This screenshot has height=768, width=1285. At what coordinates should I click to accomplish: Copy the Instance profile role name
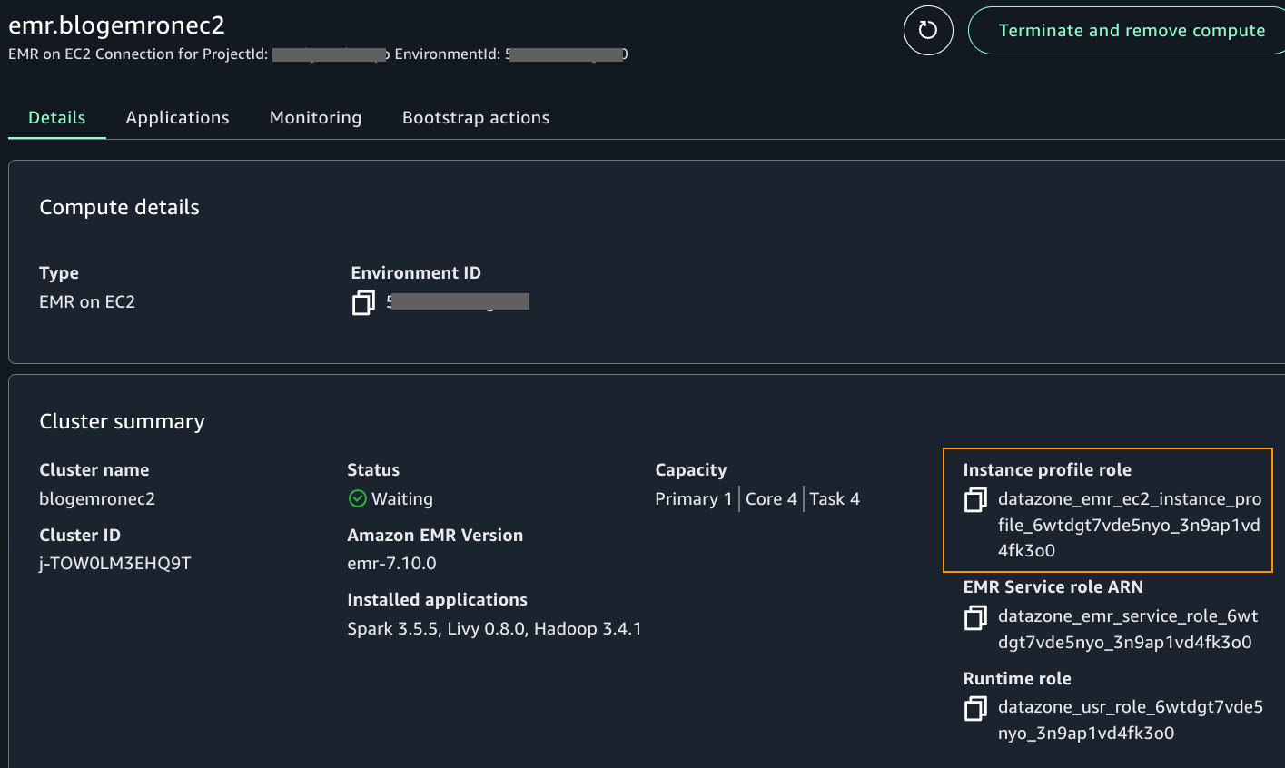coord(975,499)
